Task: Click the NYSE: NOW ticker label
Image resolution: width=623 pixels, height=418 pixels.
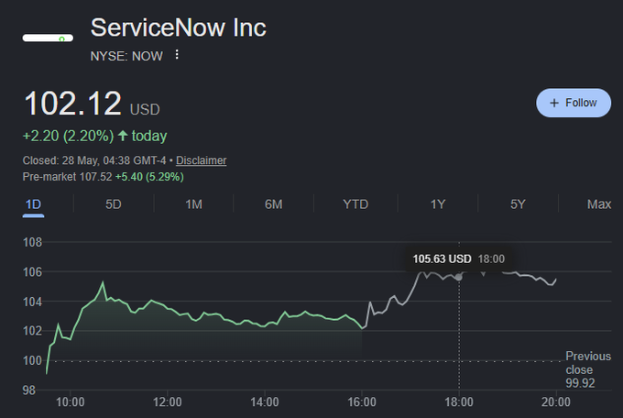Action: pyautogui.click(x=126, y=56)
